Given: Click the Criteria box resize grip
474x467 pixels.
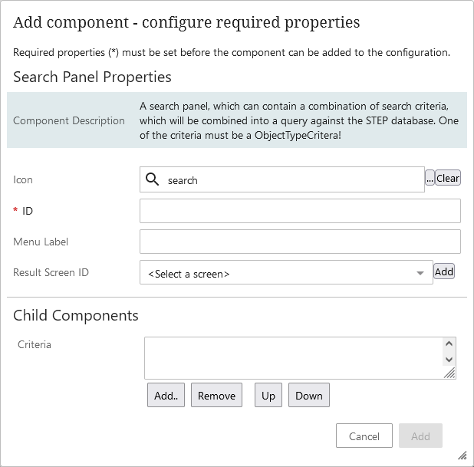Looking at the screenshot, I should 449,373.
